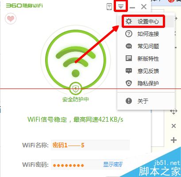Viewport: 181px width, 177px height.
Task: Click the 意见反馈 feedback icon
Action: tap(129, 71)
